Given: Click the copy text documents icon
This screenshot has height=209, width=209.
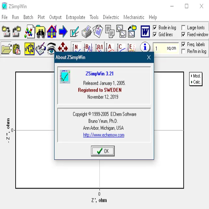Looking at the screenshot, I should [x=110, y=32].
